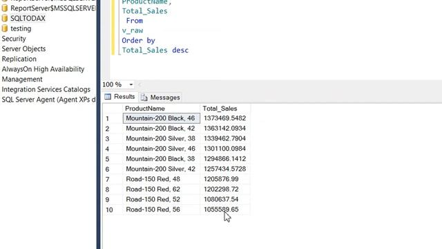Image resolution: width=442 pixels, height=249 pixels.
Task: Select cell Mountain-200 Silver, 38
Action: coord(161,138)
